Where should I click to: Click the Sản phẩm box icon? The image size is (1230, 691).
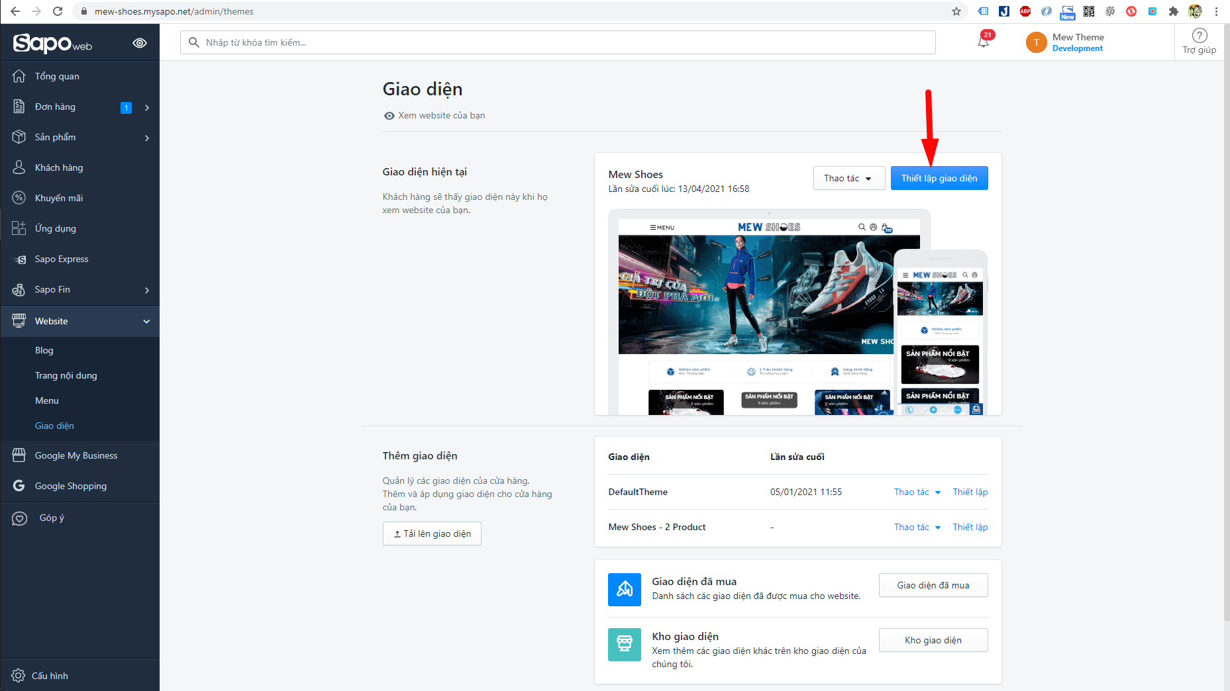(x=19, y=137)
